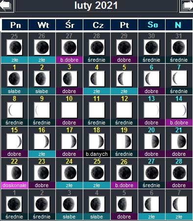The height and width of the screenshot is (221, 193).
Task: Click the day number 21 in February
Action: (x=179, y=130)
